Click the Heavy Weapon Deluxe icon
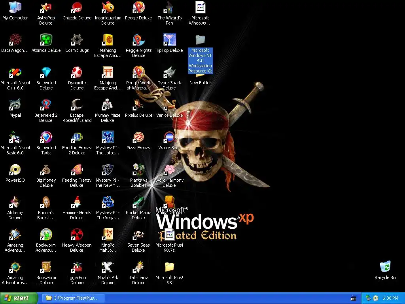405x304 pixels. point(77,235)
